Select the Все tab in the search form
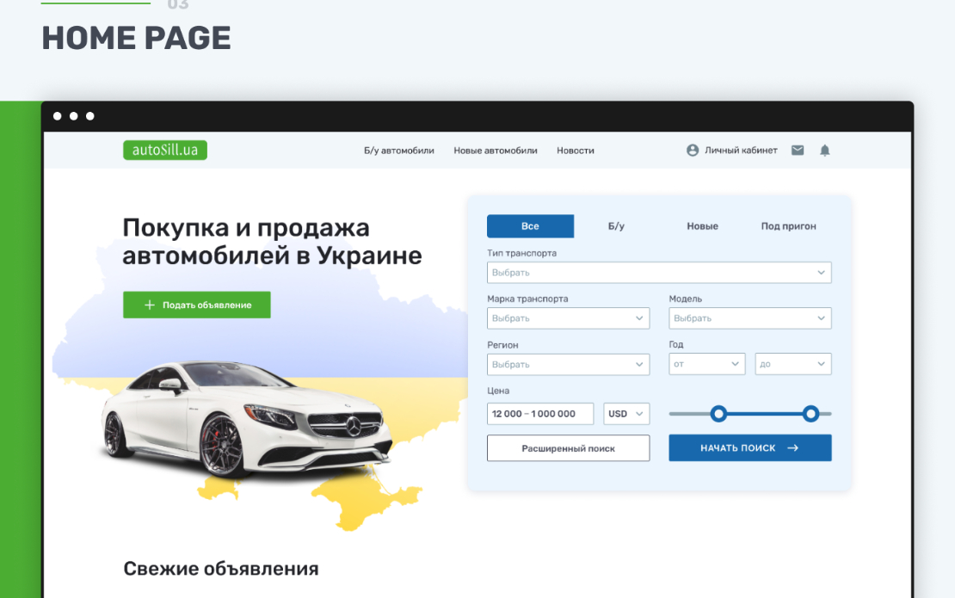Screen dimensions: 955x598 (530, 226)
